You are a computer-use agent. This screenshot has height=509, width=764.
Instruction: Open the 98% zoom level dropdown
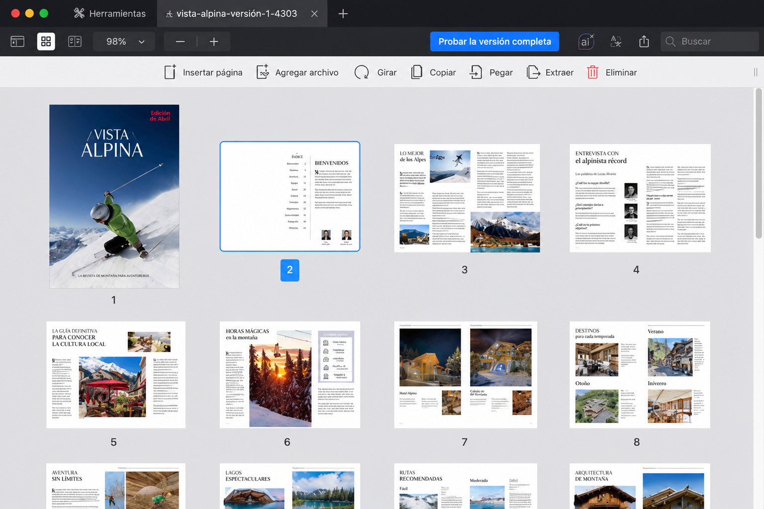click(124, 41)
